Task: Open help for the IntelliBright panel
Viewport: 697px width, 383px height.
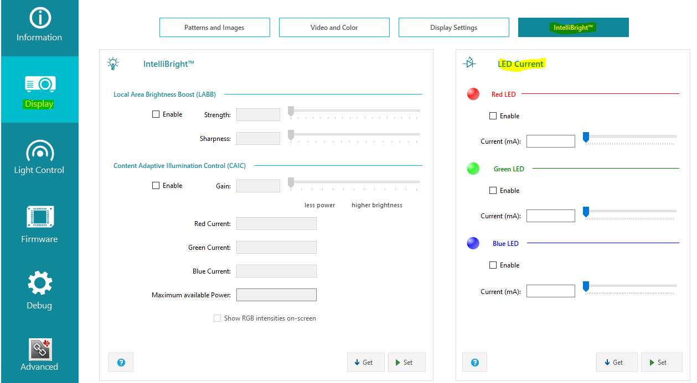Action: (121, 363)
